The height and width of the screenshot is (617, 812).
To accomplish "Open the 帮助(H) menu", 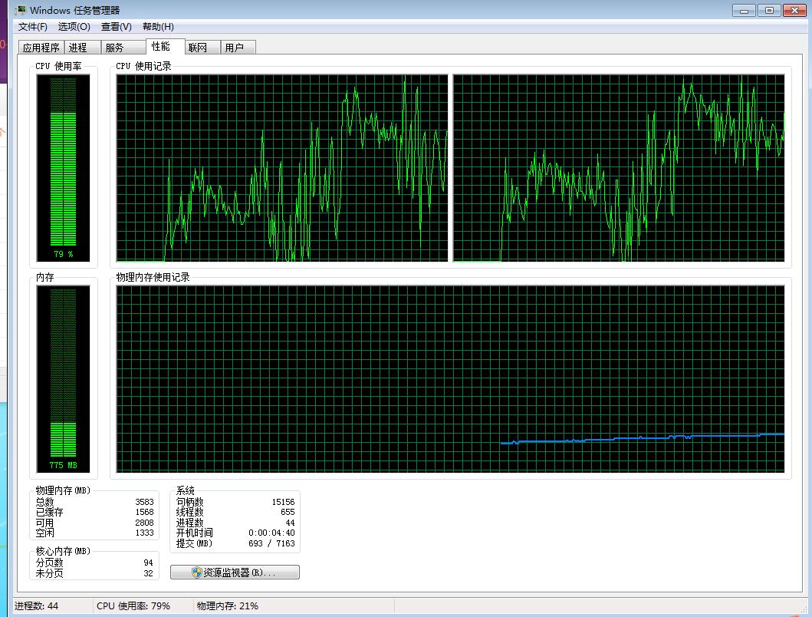I will 158,27.
